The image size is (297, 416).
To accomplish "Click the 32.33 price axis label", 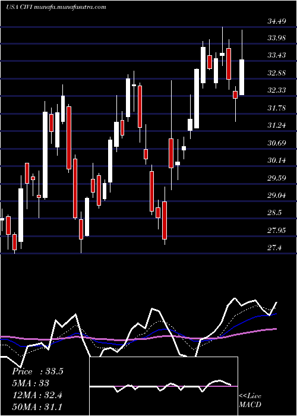I will 277,90.
